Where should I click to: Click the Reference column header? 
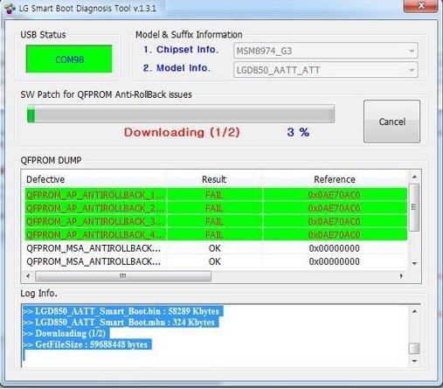tap(335, 179)
